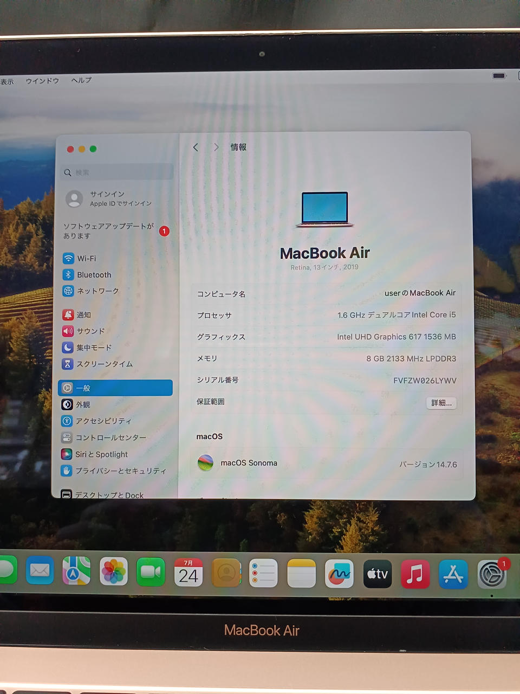Select 集中モード focus settings

point(93,348)
